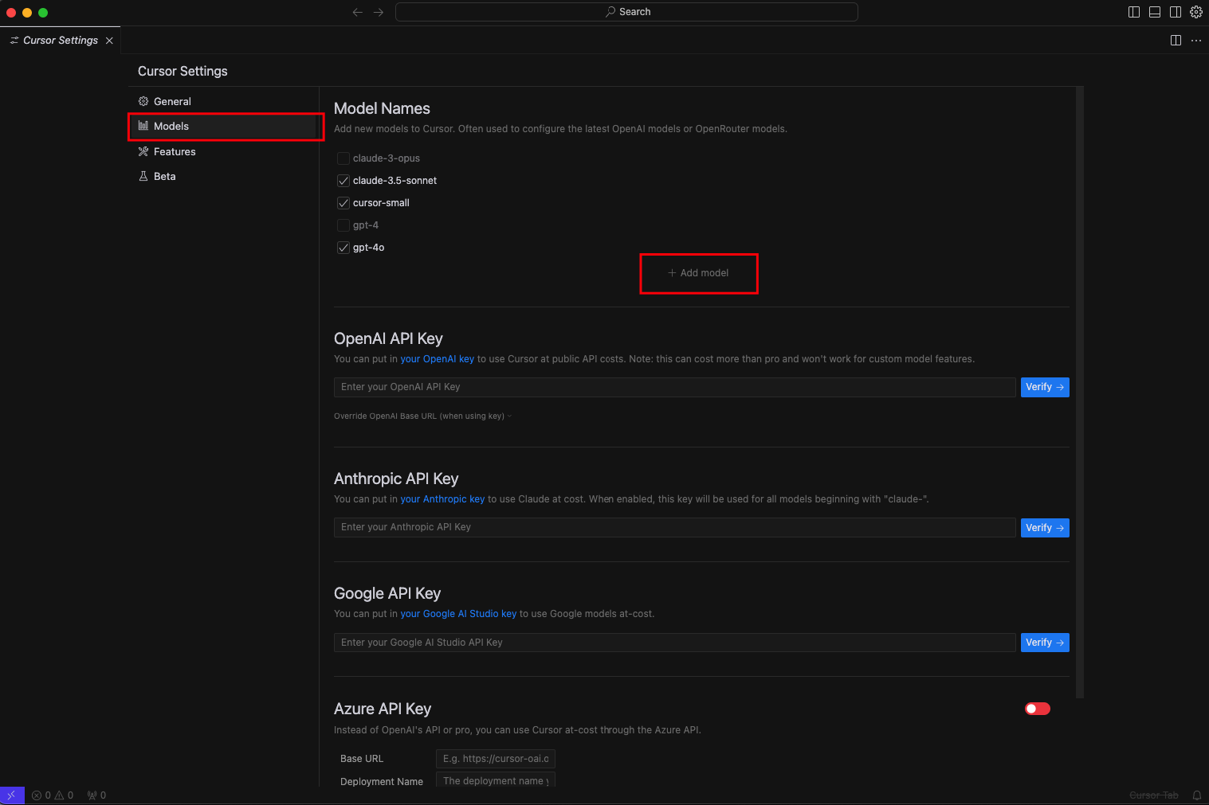1209x805 pixels.
Task: Open the 'your Anthropic key' link
Action: (442, 499)
